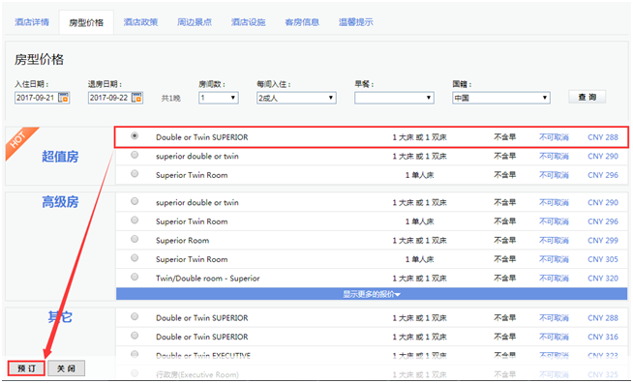This screenshot has height=383, width=633.
Task: Click 1 大床 或 1 双床 in CNY 320 row
Action: click(x=419, y=279)
